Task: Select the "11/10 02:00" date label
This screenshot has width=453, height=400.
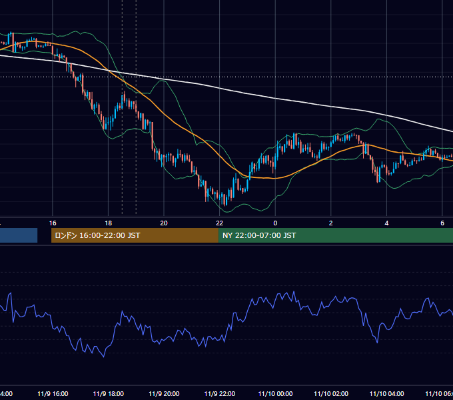Action: coord(331,393)
